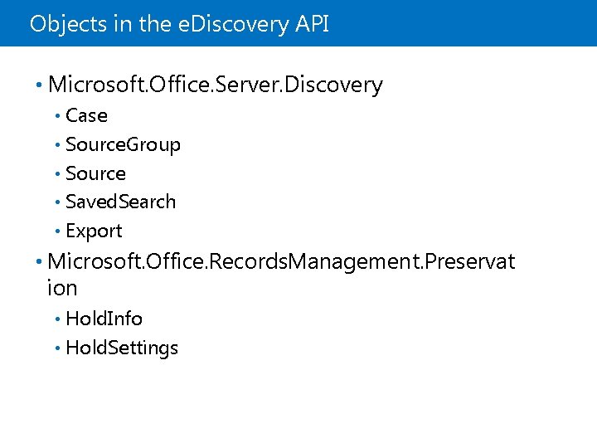Click the bullet marker beside 'Source'

[57, 173]
